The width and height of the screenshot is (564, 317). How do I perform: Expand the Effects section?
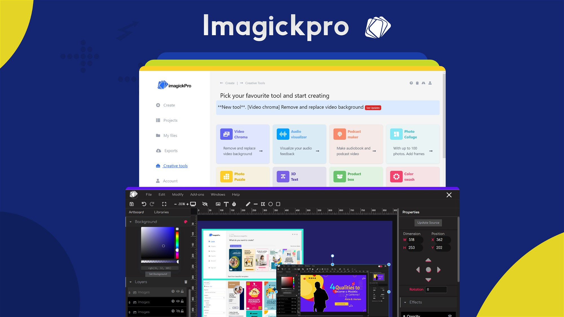pyautogui.click(x=405, y=302)
